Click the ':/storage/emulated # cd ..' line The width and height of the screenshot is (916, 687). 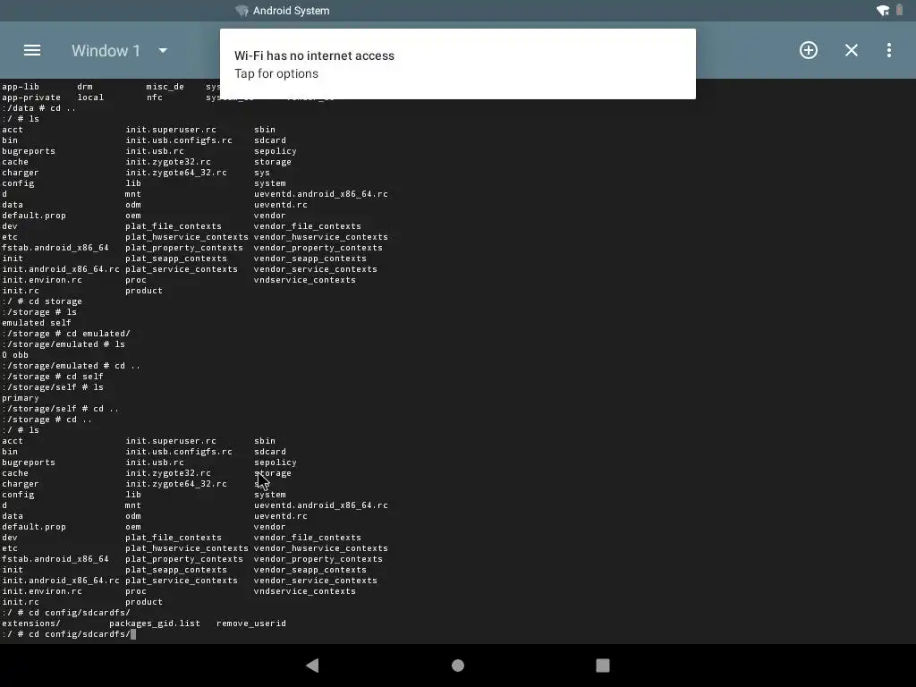pos(71,366)
